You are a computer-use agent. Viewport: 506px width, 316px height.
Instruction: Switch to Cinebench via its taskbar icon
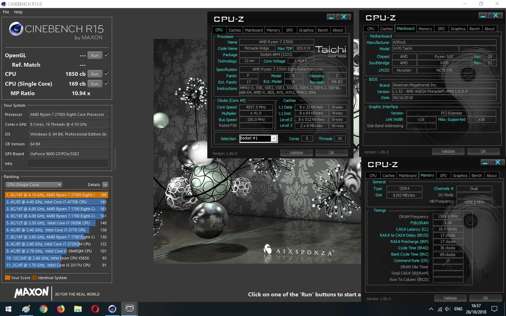(112, 309)
